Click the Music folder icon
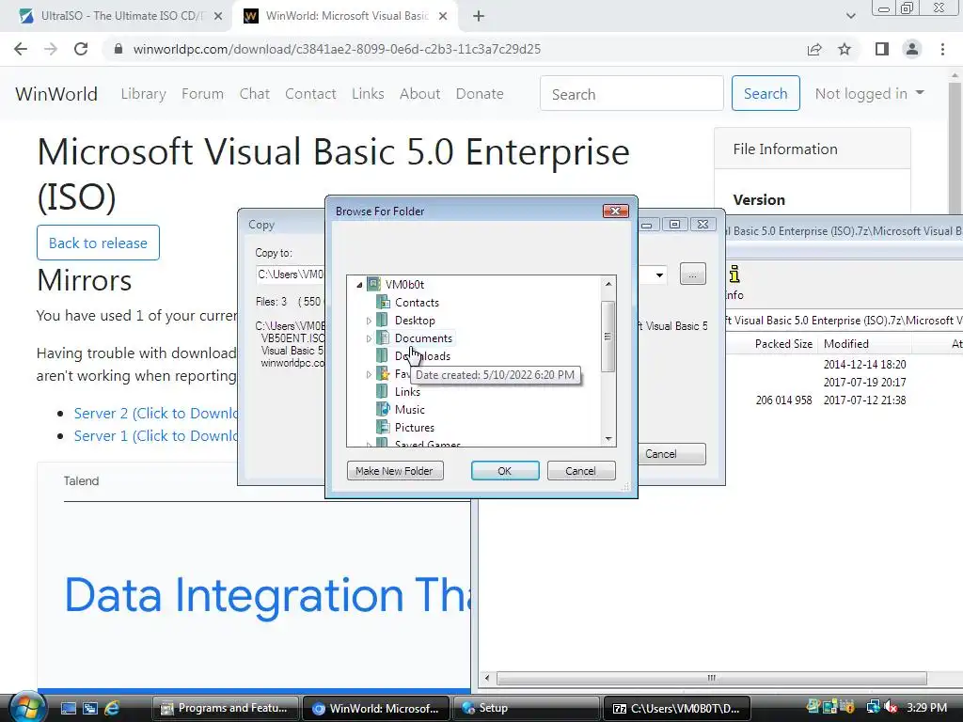 [383, 409]
